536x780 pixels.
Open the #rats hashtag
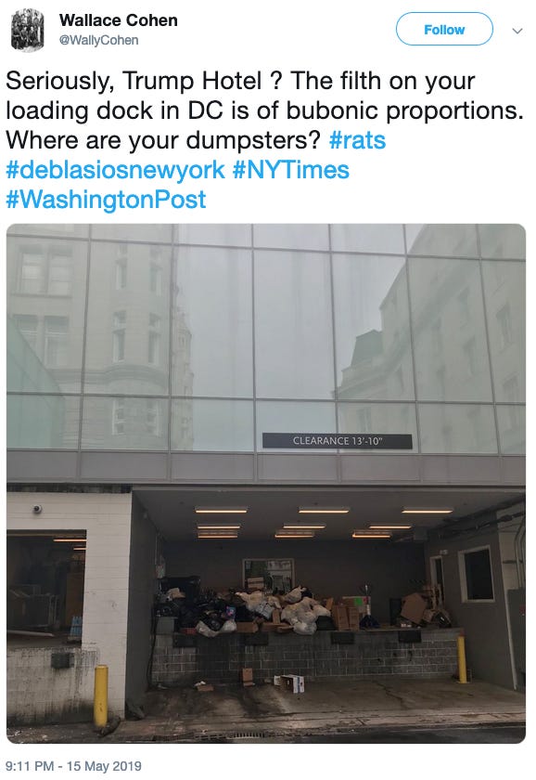(357, 140)
